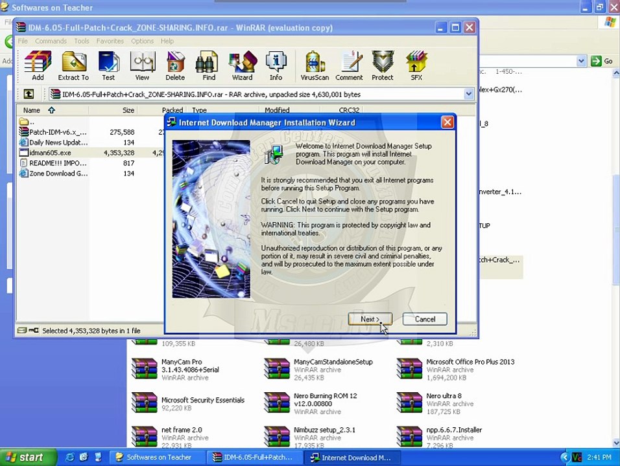This screenshot has height=466, width=620.
Task: Add a Comment via toolbar icon
Action: click(349, 66)
